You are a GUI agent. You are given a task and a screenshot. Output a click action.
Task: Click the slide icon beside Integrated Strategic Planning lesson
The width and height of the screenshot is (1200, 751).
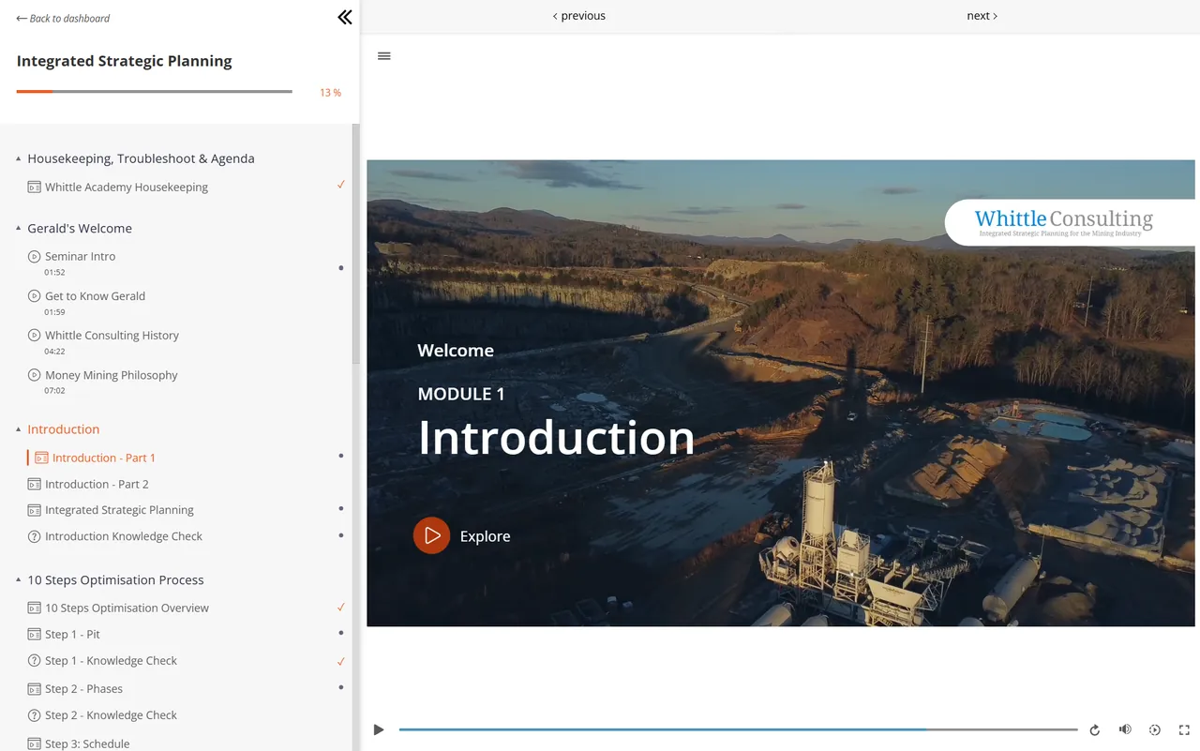[x=35, y=510]
